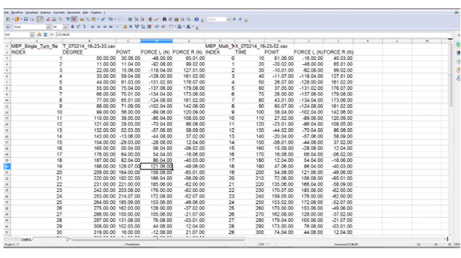461x258 pixels.
Task: Click the Export as PDF icon
Action: [47, 20]
